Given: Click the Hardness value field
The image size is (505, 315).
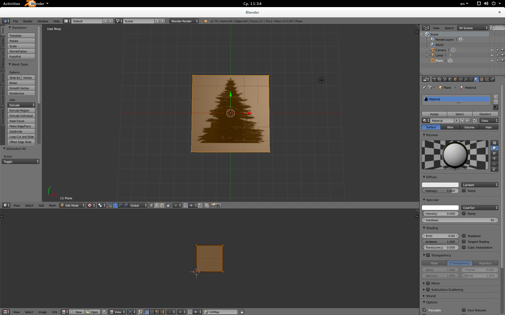Looking at the screenshot, I should 460,220.
